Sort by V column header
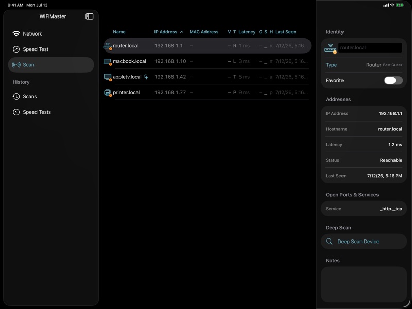The width and height of the screenshot is (412, 309). [229, 32]
